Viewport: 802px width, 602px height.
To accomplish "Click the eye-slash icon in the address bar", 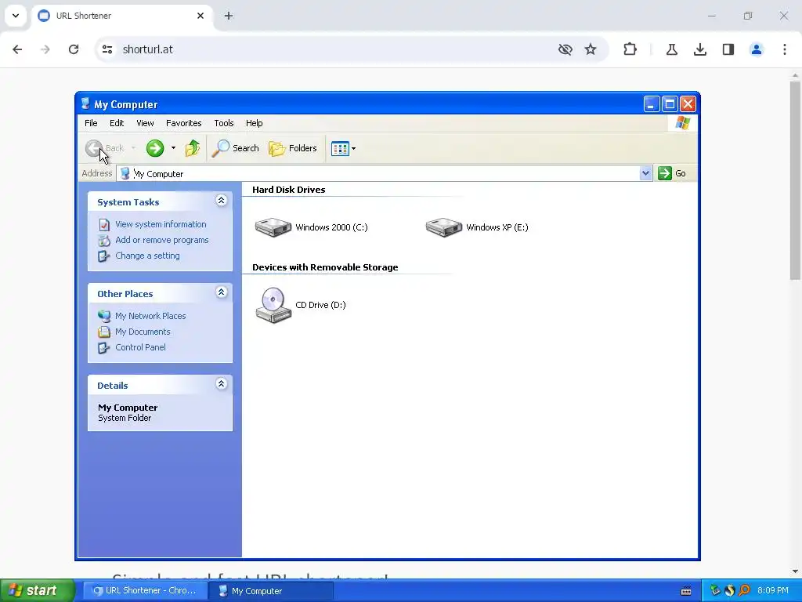I will point(565,49).
